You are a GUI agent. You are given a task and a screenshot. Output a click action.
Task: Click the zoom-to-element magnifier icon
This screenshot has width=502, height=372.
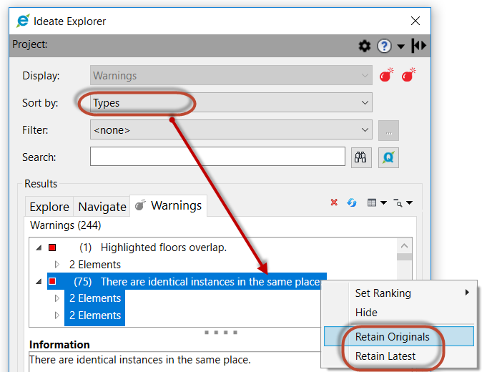coord(398,203)
